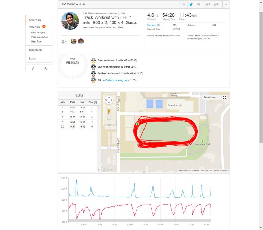Click Joe Wong's profile photo
Image resolution: width=263 pixels, height=230 pixels.
pyautogui.click(x=70, y=21)
